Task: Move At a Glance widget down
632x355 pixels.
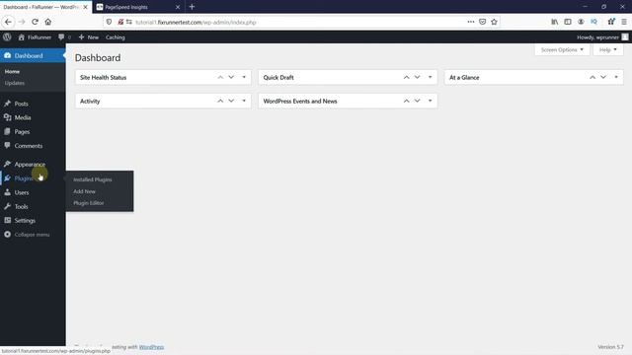Action: [x=603, y=77]
